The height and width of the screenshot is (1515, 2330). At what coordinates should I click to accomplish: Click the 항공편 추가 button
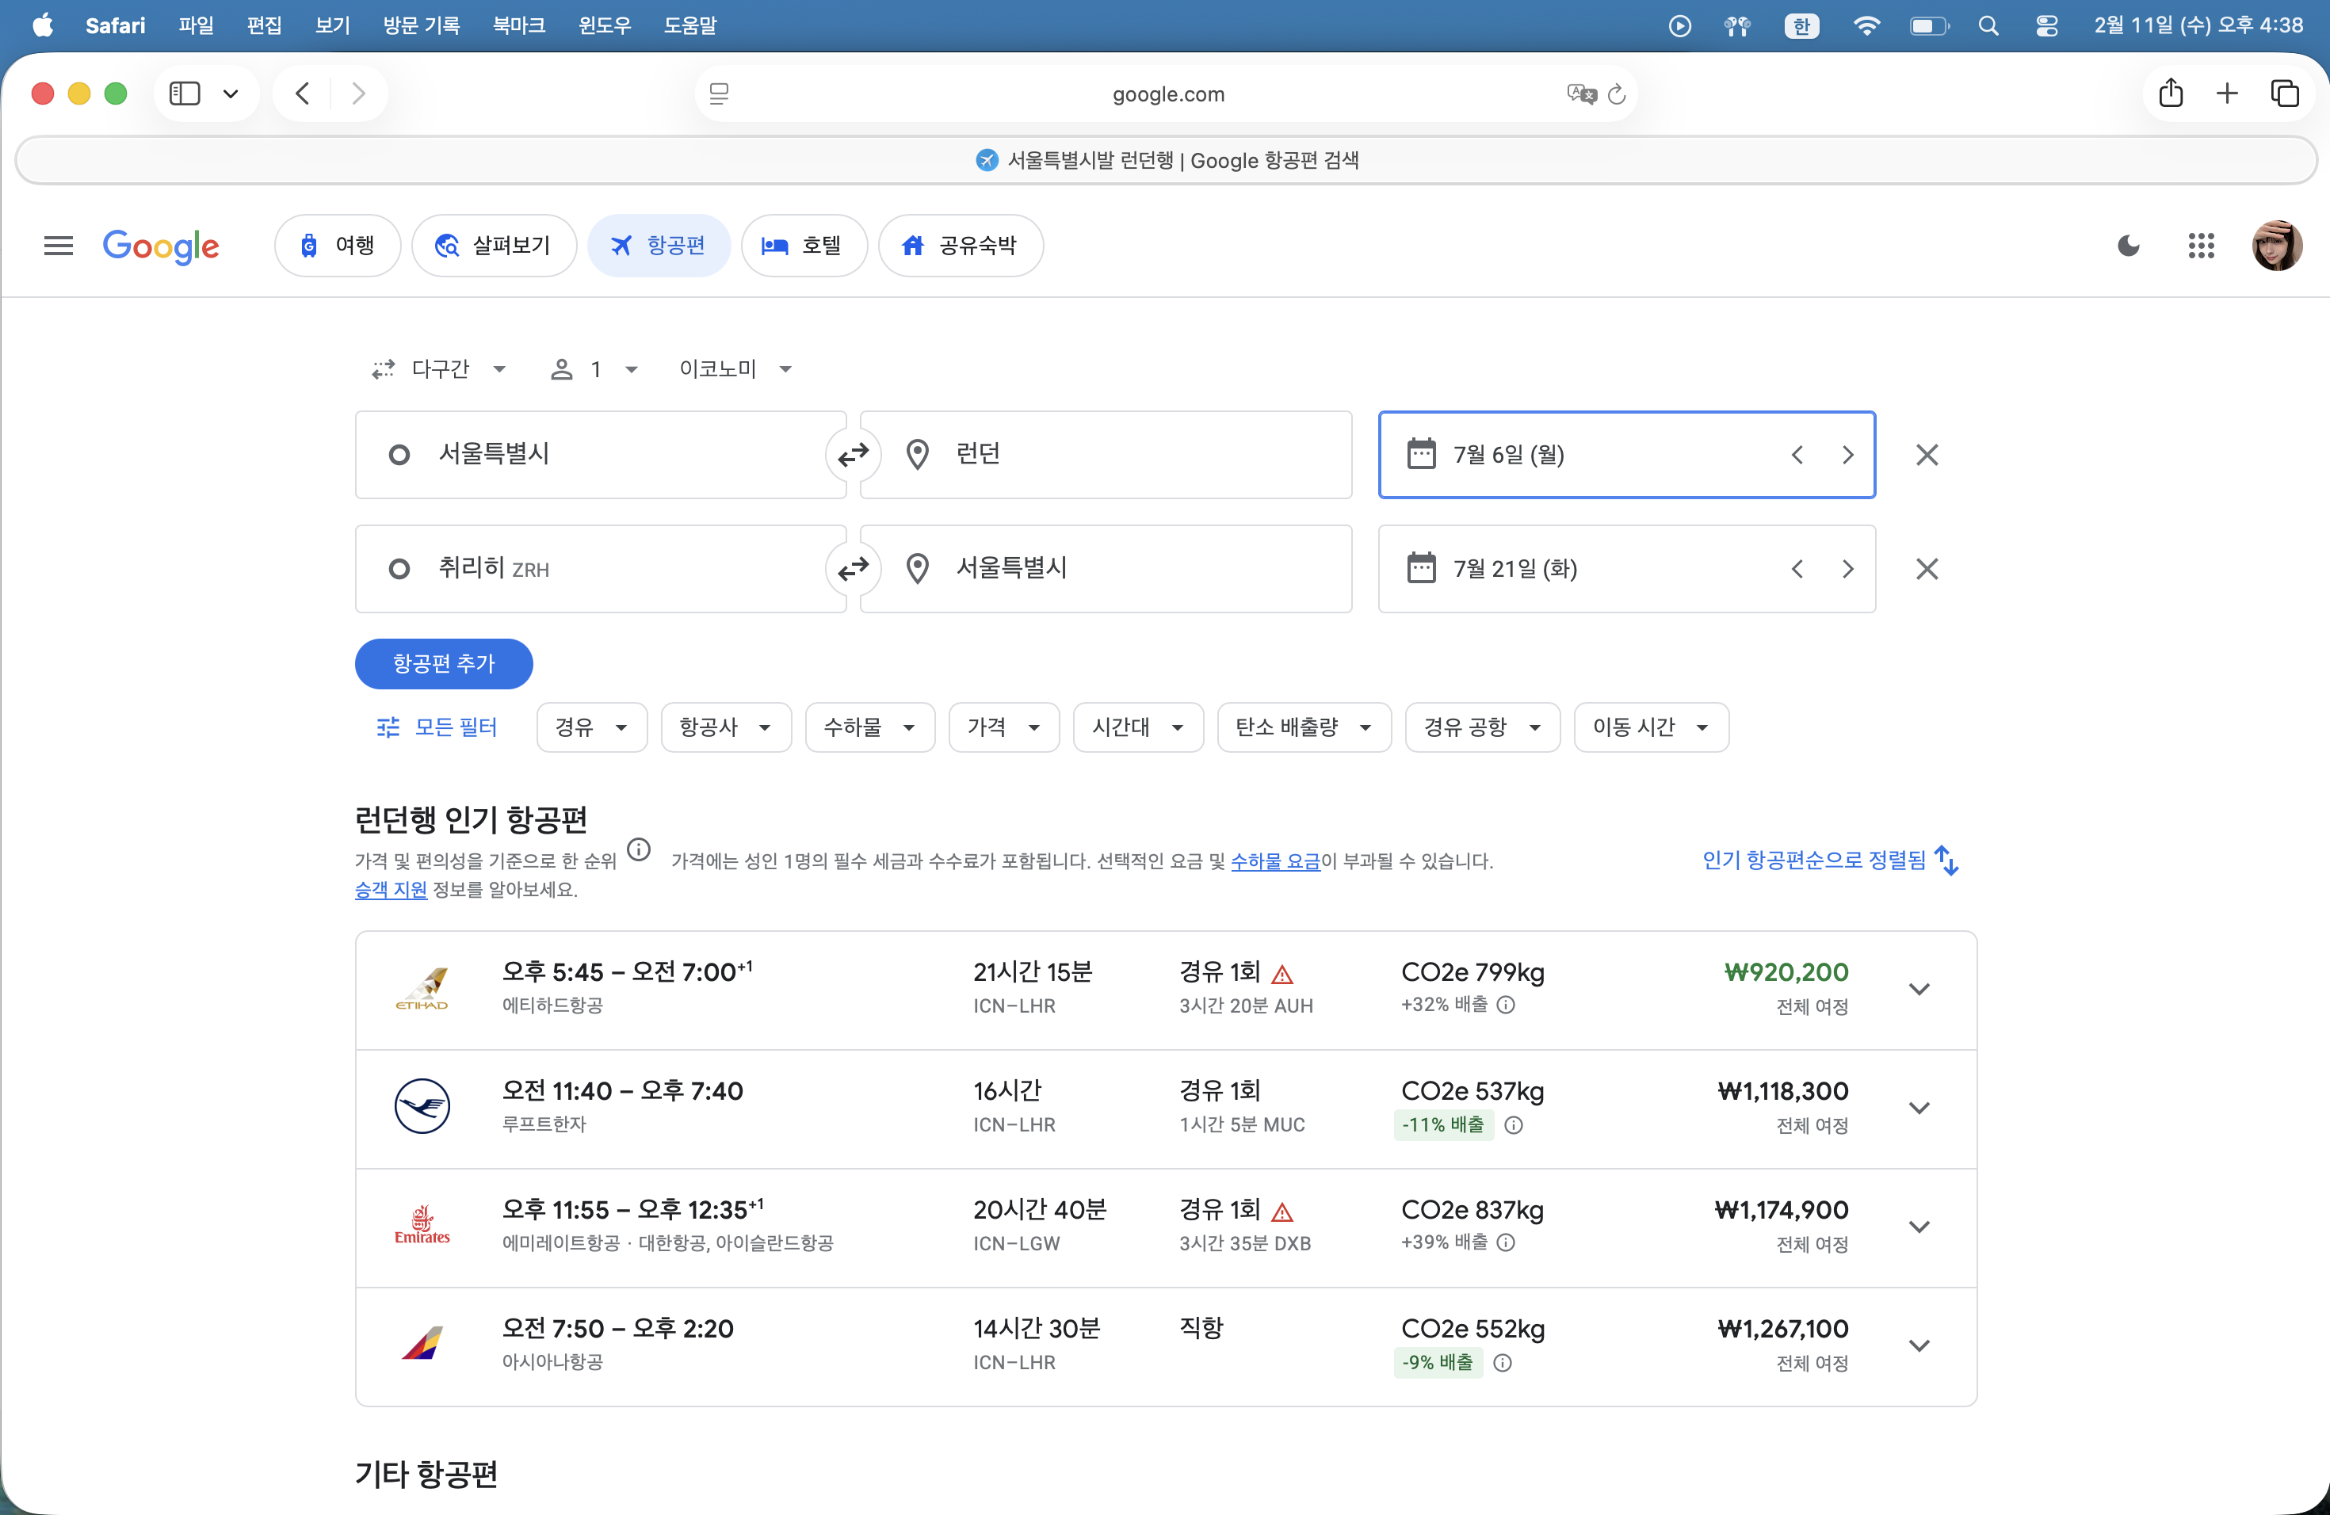[444, 663]
